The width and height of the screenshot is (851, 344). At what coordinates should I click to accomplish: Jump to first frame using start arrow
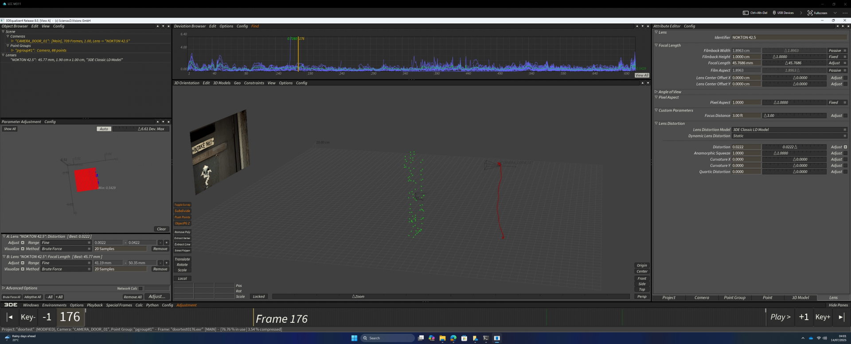point(10,317)
